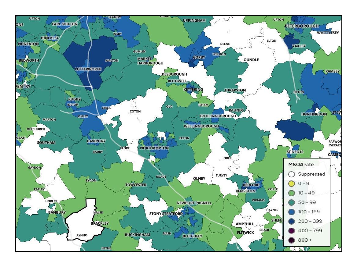The image size is (357, 267).
Task: Click the Buckingham label
Action: (x=137, y=235)
